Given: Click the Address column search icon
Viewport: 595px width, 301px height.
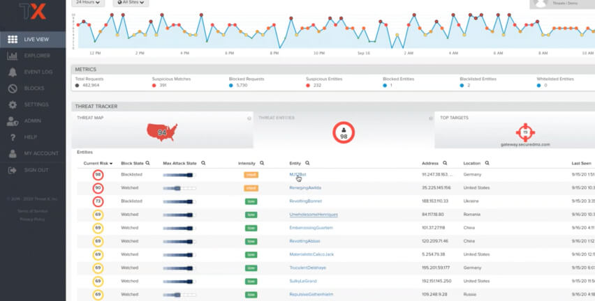Looking at the screenshot, I should (x=445, y=163).
